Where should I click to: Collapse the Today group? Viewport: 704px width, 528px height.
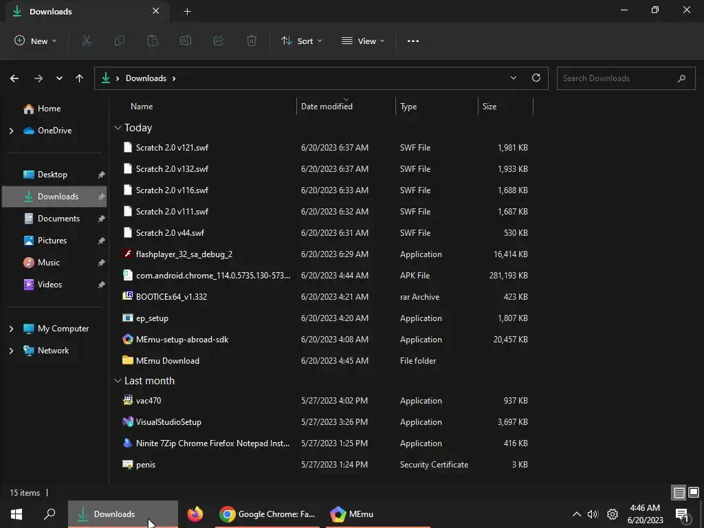coord(118,128)
